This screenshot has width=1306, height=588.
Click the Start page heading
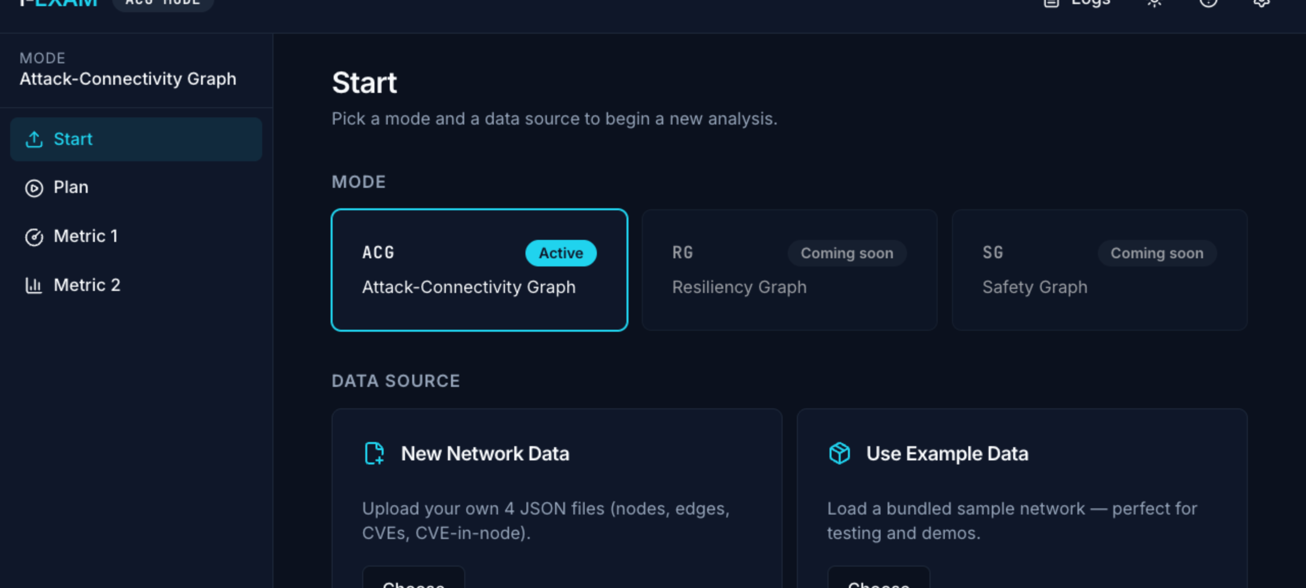[x=364, y=83]
